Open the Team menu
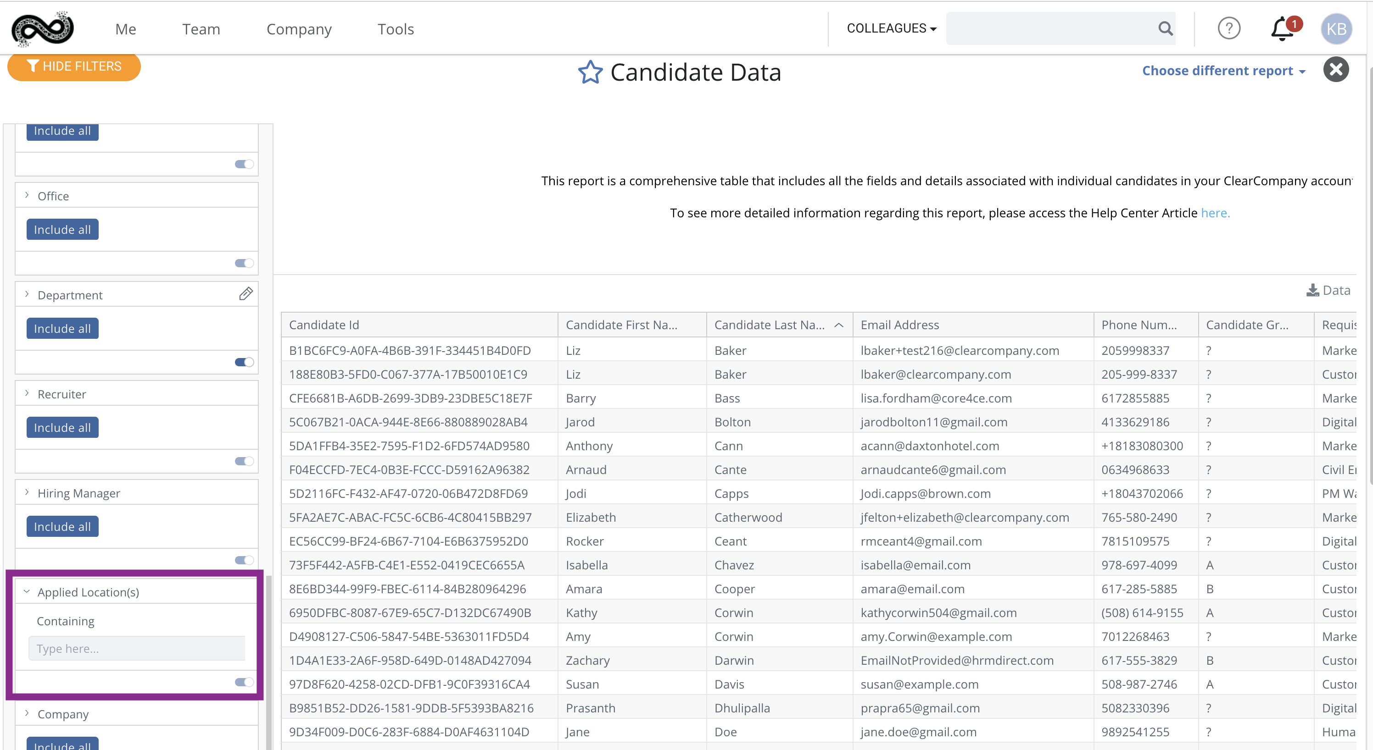The height and width of the screenshot is (750, 1373). click(201, 29)
